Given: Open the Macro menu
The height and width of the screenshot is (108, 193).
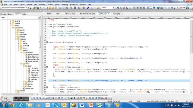Looking at the screenshot, I should click(x=57, y=4).
